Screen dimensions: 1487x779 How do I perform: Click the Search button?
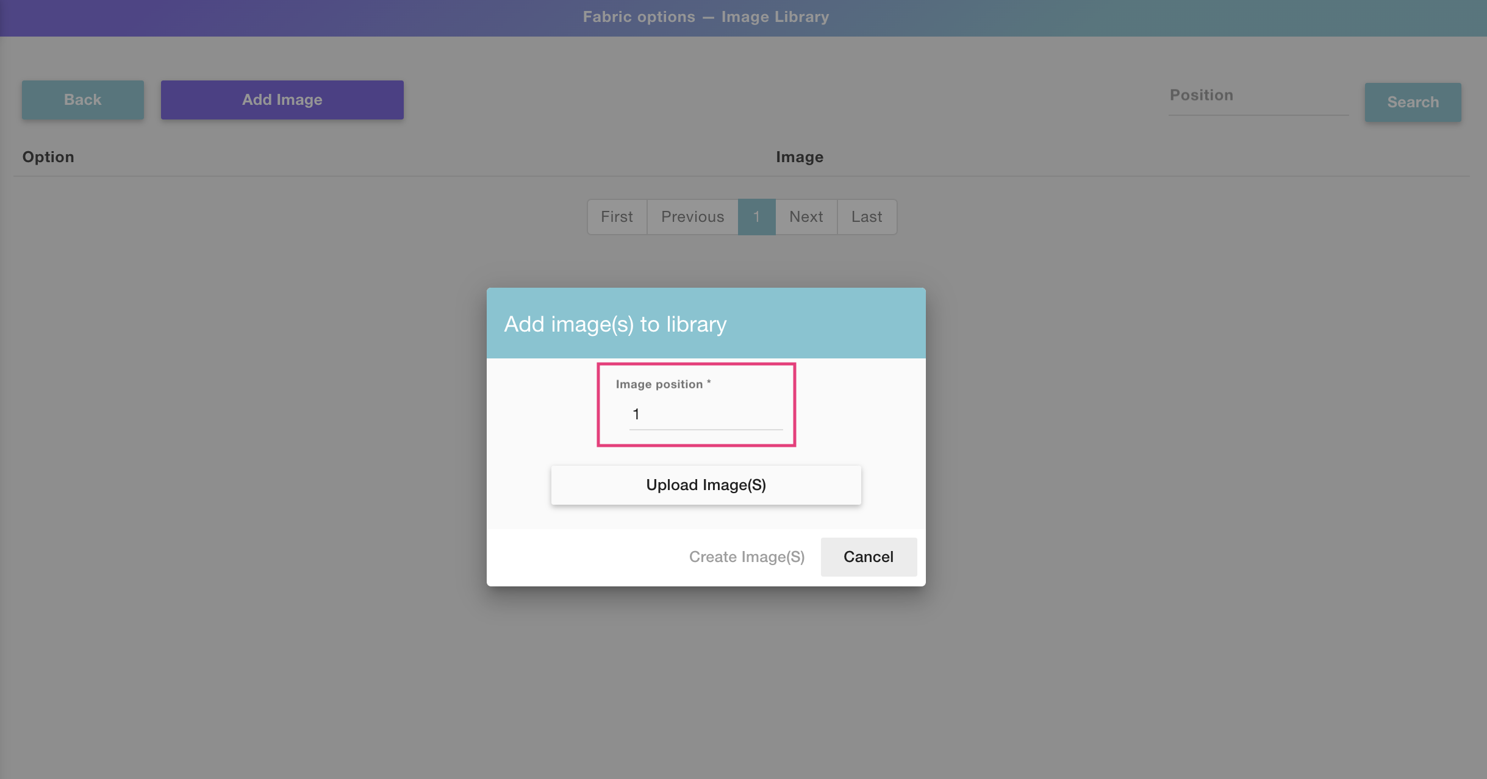[x=1413, y=102]
